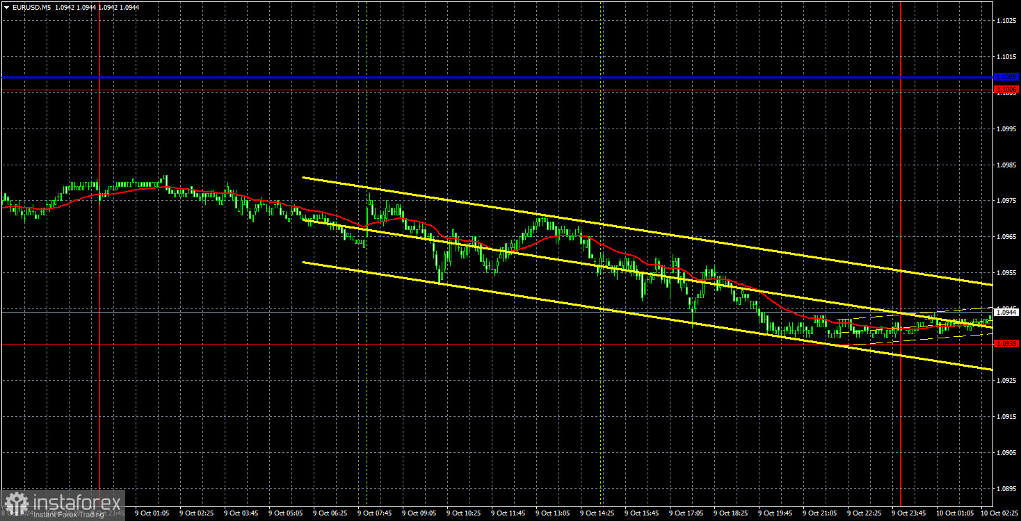Click the 1.0925 price axis label
1021x521 pixels.
coord(1006,381)
